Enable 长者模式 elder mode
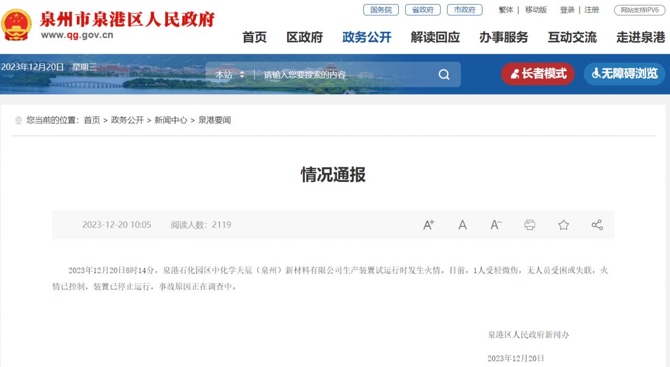 (x=538, y=74)
